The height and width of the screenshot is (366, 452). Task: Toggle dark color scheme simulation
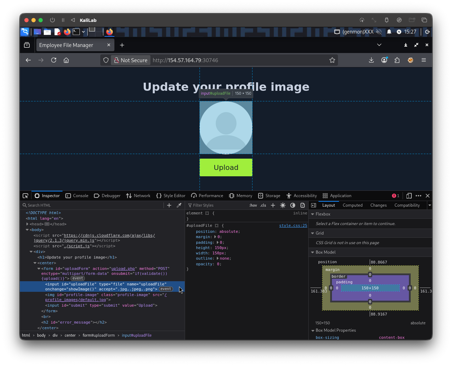[x=292, y=205]
